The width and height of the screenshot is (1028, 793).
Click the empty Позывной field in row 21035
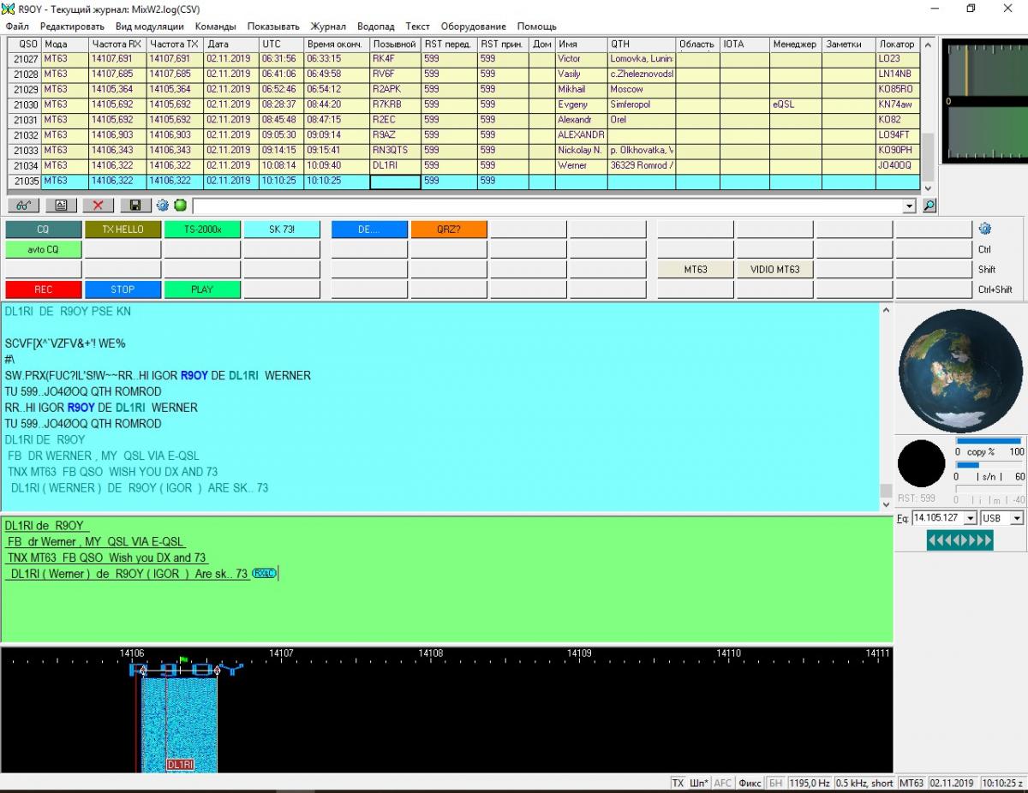point(395,182)
